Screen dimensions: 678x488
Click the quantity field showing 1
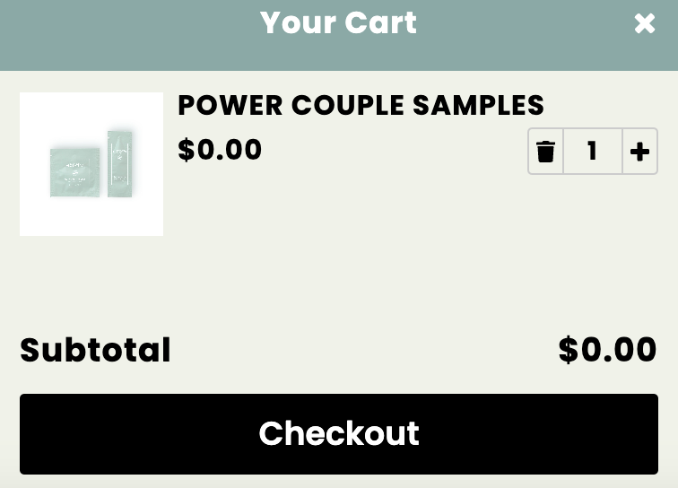click(x=592, y=152)
